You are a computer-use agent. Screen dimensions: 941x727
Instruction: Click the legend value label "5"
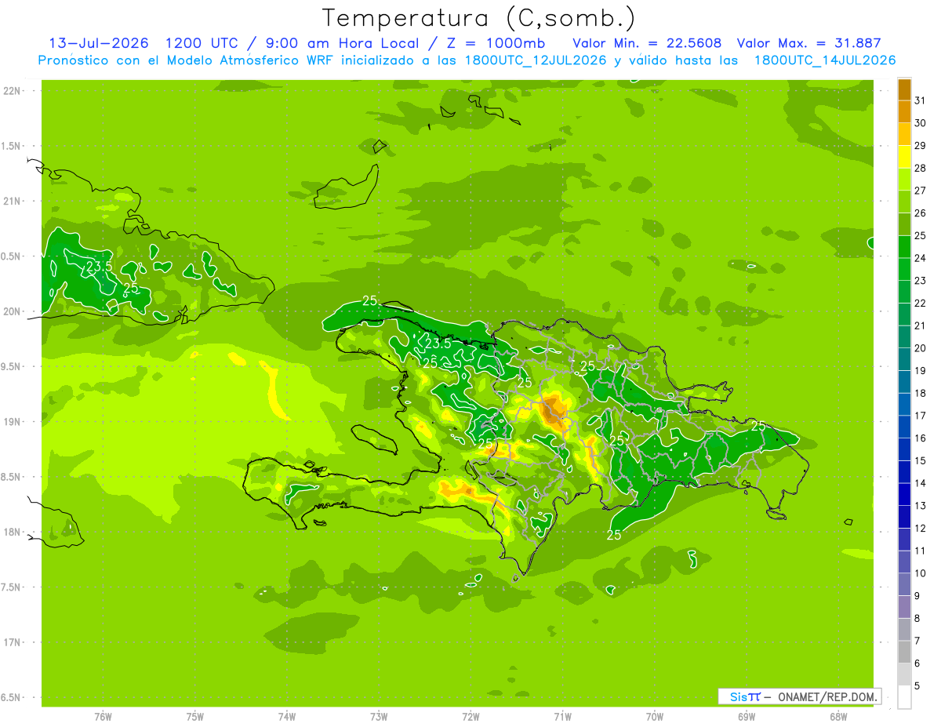point(917,686)
